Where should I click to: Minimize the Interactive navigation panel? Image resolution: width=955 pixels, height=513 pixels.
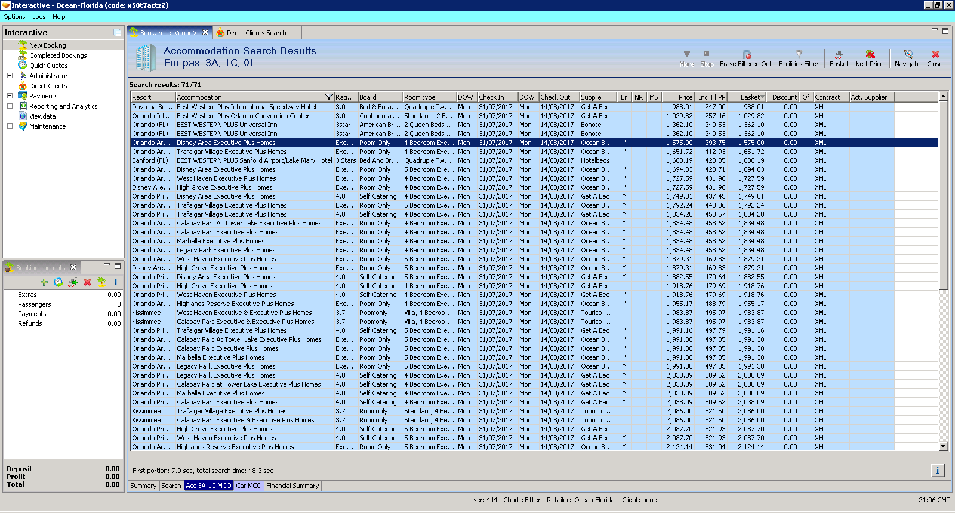(118, 33)
